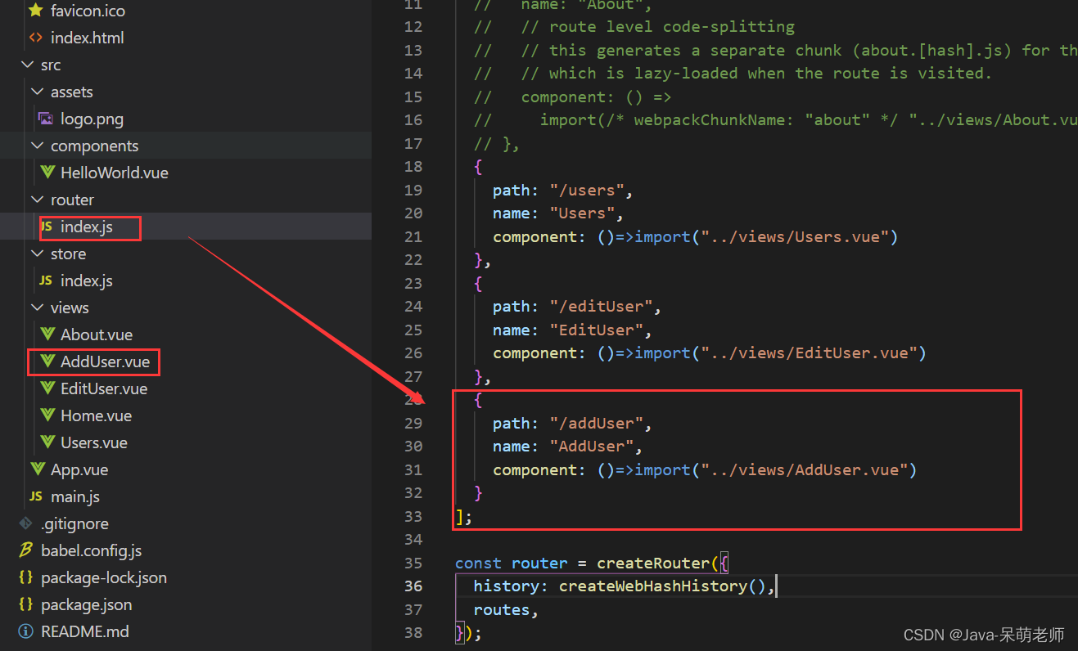The height and width of the screenshot is (651, 1078).
Task: Open README.md file
Action: coord(85,631)
